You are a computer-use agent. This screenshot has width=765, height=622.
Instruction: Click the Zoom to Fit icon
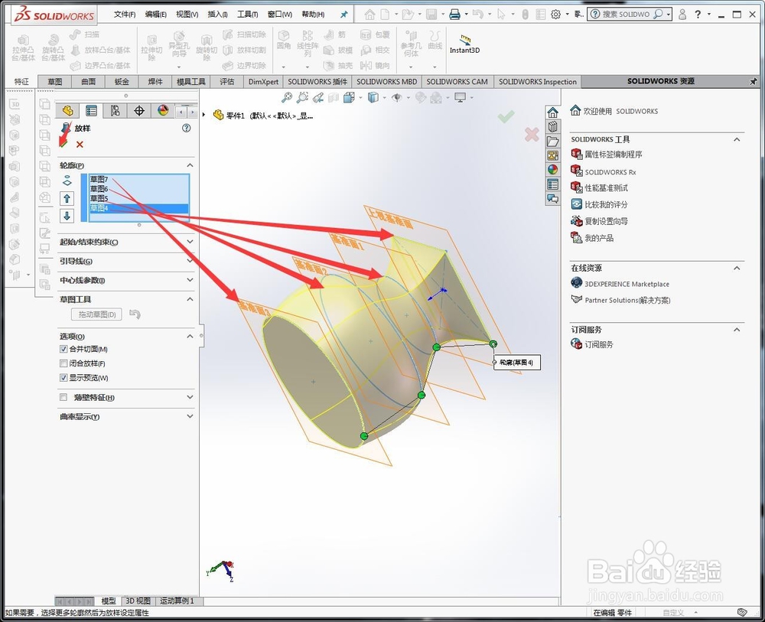(287, 98)
